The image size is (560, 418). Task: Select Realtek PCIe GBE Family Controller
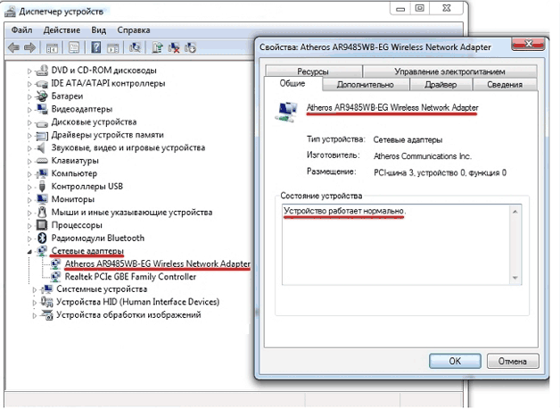pos(130,276)
